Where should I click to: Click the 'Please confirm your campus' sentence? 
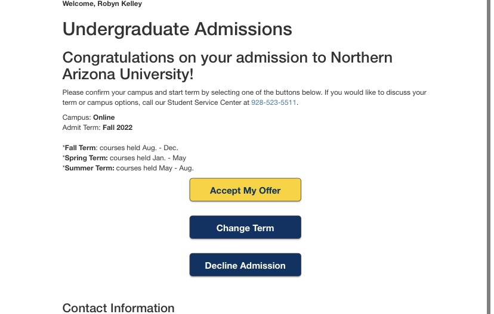coord(179,92)
